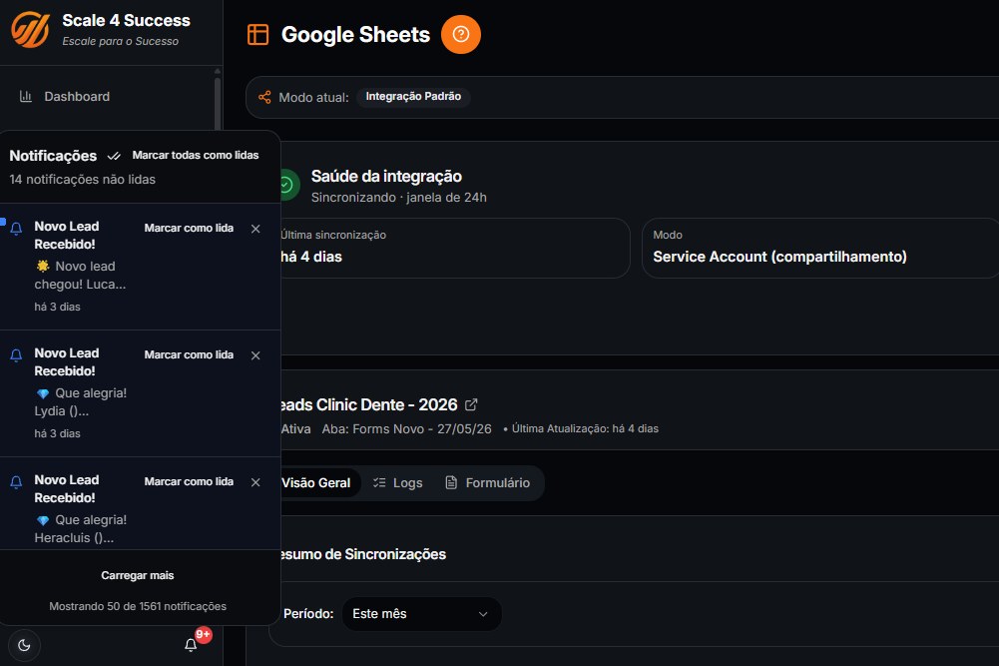Image resolution: width=999 pixels, height=666 pixels.
Task: Click the Google Sheets table icon
Action: (x=258, y=34)
